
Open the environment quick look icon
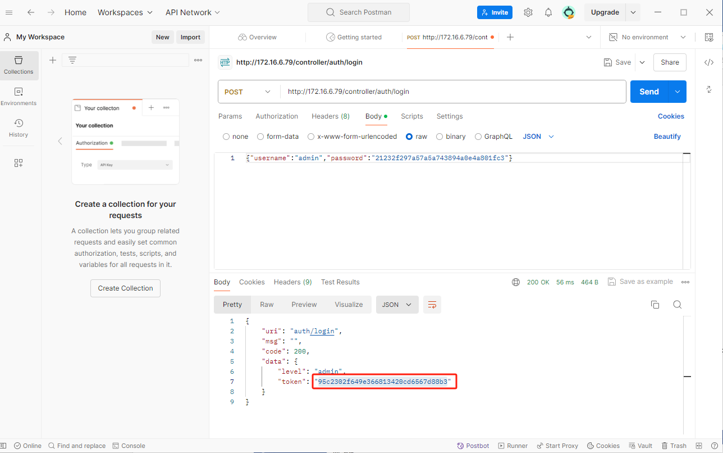(x=708, y=37)
